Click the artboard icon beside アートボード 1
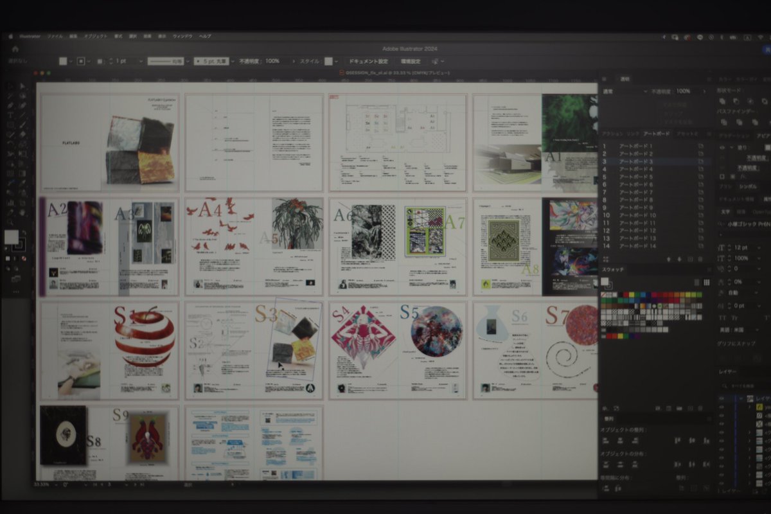 pos(701,146)
